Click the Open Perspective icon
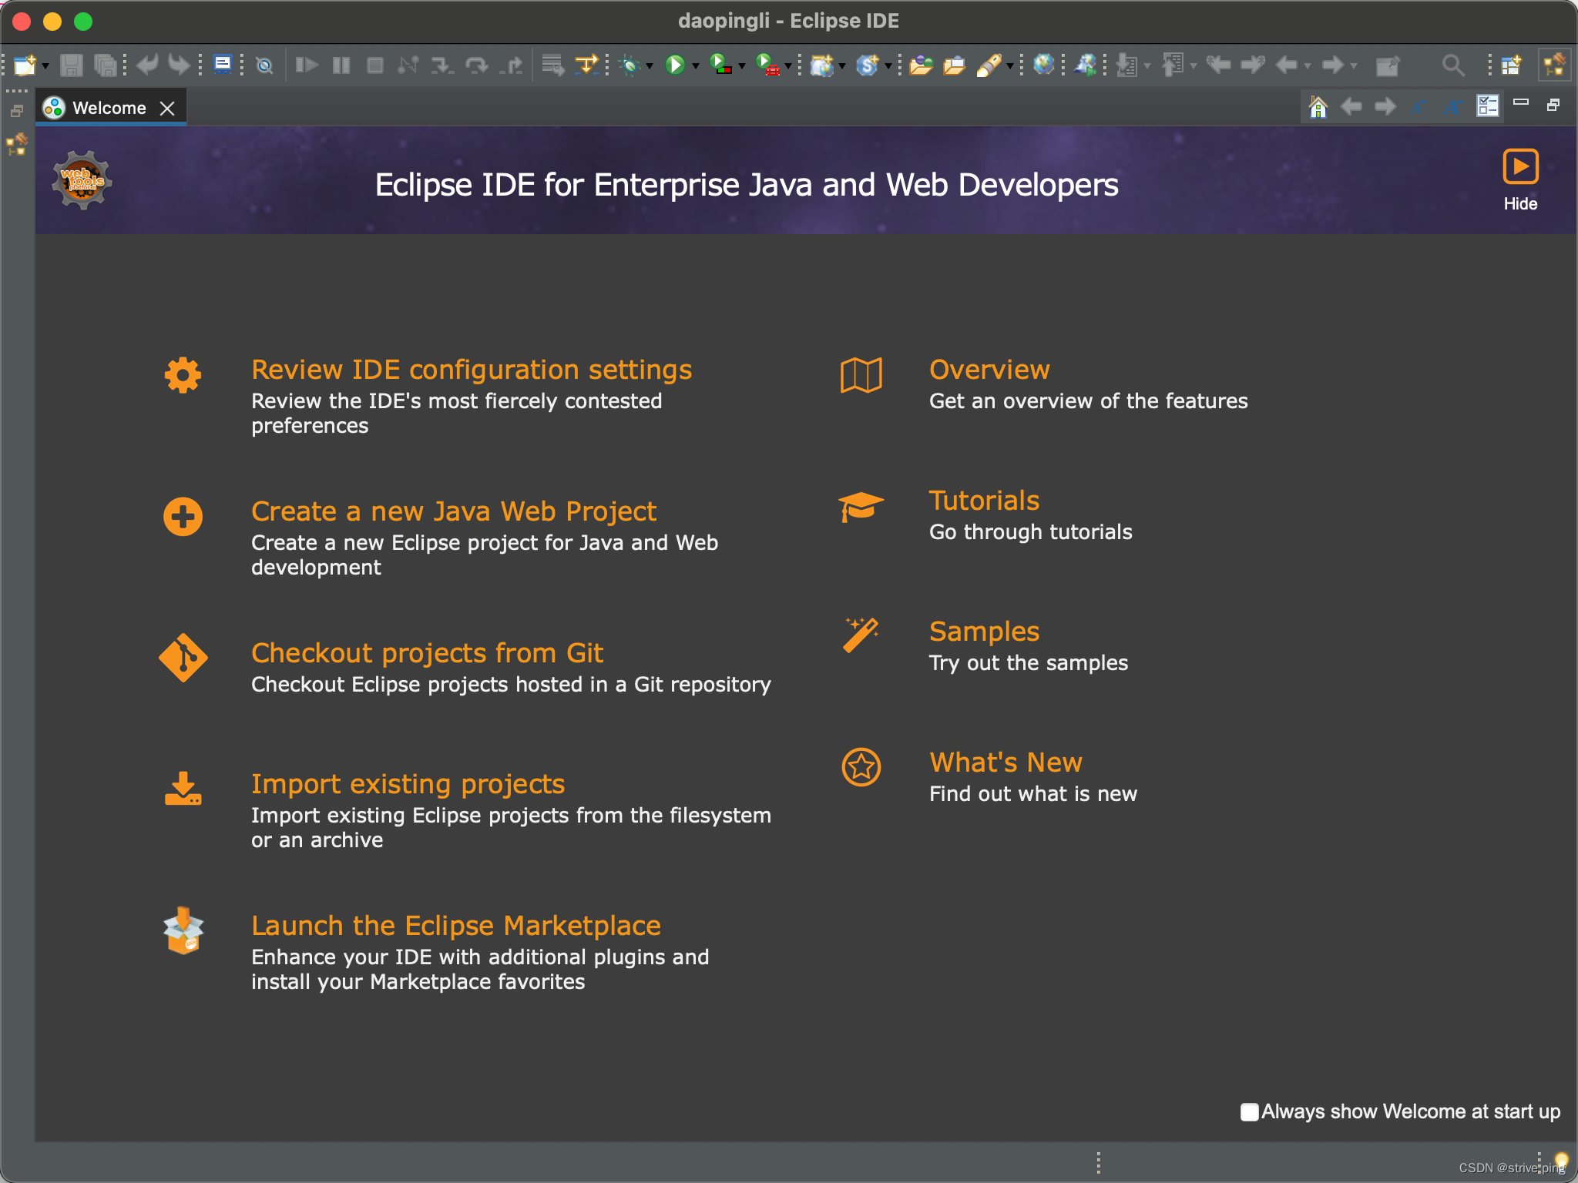The width and height of the screenshot is (1578, 1183). [1511, 65]
